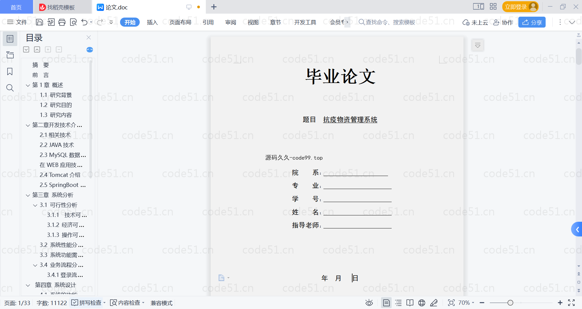This screenshot has height=309, width=582.
Task: Click the Export to PDF icon
Action: coord(51,22)
